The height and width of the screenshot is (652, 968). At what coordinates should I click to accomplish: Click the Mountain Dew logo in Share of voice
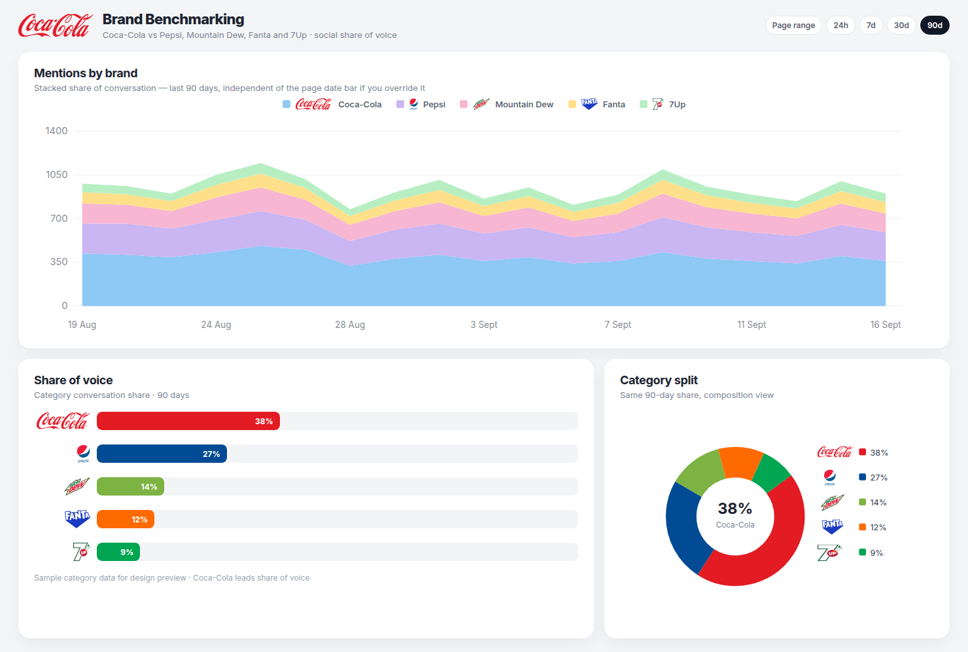(x=77, y=486)
